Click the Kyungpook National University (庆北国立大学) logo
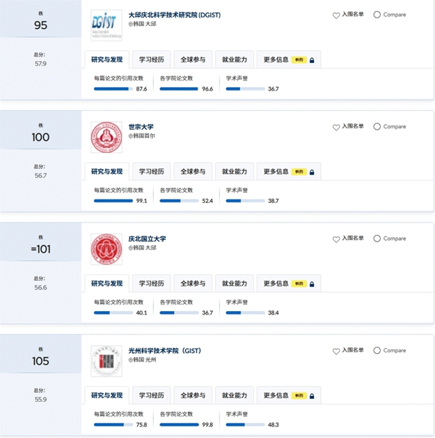 coord(107,249)
